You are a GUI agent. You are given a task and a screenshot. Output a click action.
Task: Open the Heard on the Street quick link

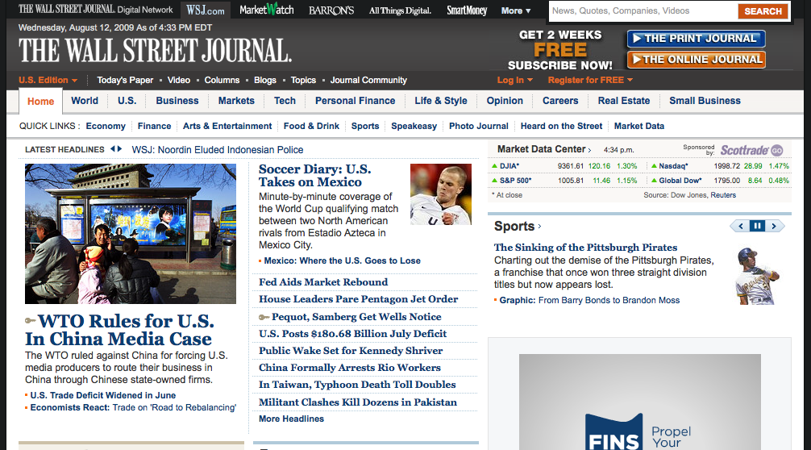[x=561, y=126]
